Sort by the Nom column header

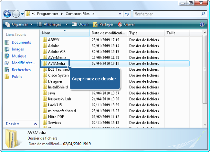coord(65,33)
